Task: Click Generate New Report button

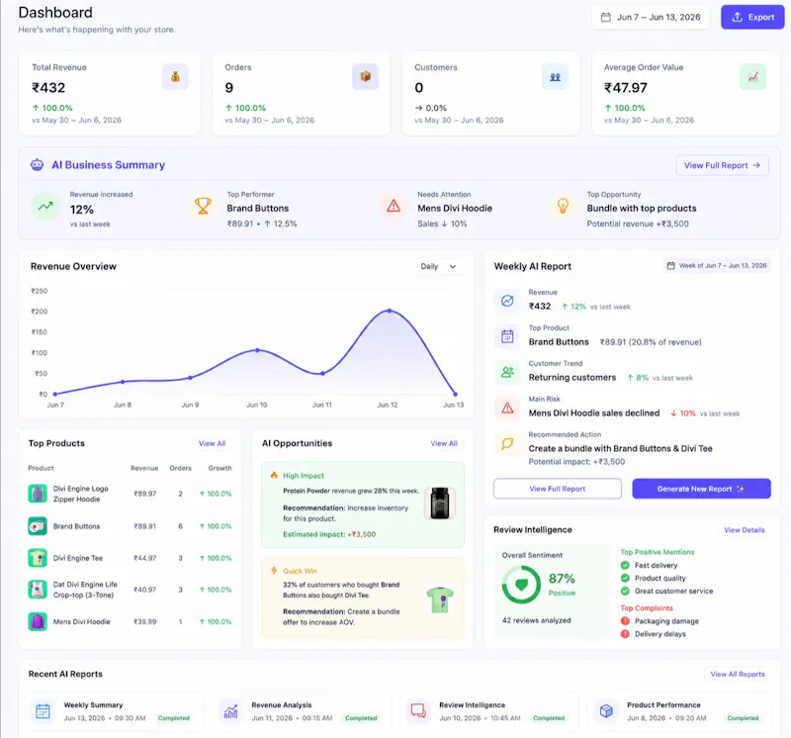Action: point(701,489)
